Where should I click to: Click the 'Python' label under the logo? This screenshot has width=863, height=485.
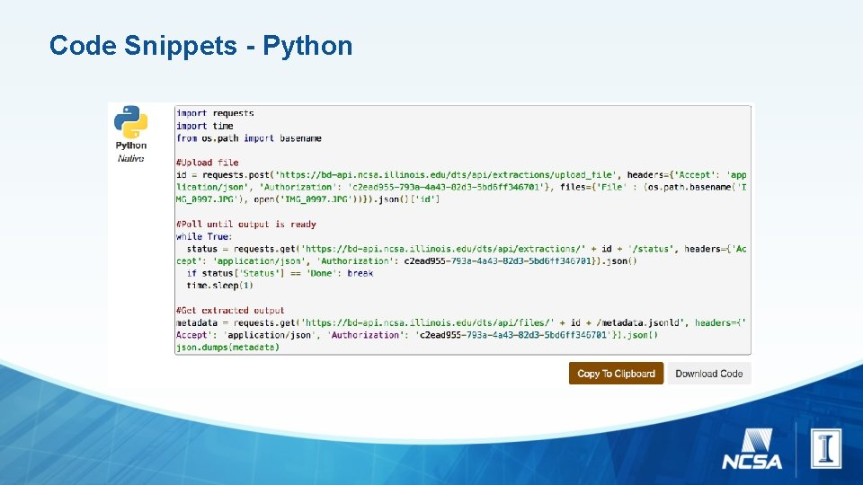[x=131, y=145]
